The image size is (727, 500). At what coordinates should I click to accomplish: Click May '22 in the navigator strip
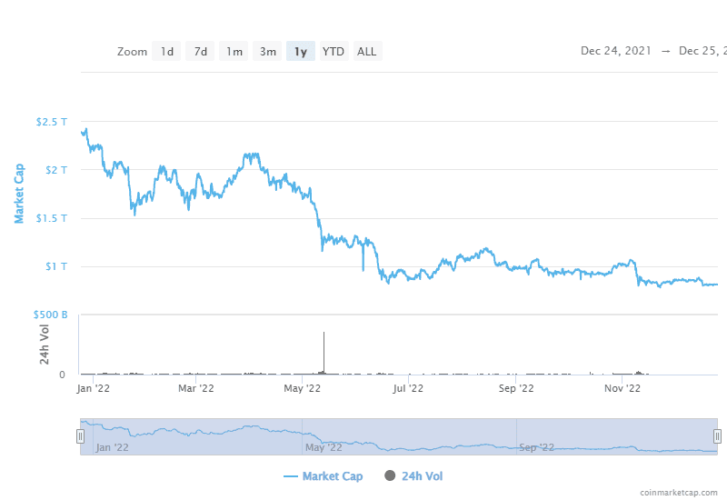point(324,447)
